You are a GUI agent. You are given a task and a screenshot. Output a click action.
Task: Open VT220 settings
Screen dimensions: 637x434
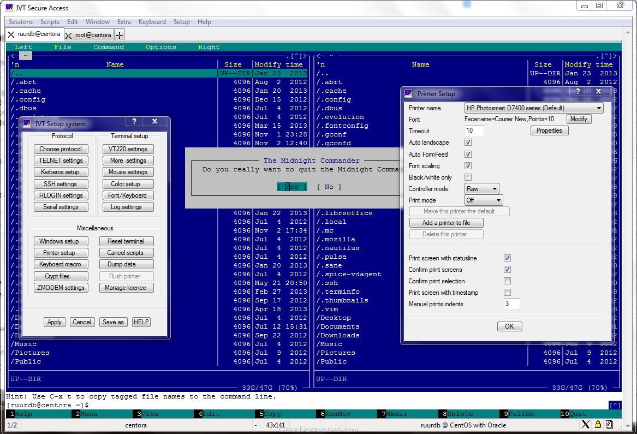pos(128,149)
